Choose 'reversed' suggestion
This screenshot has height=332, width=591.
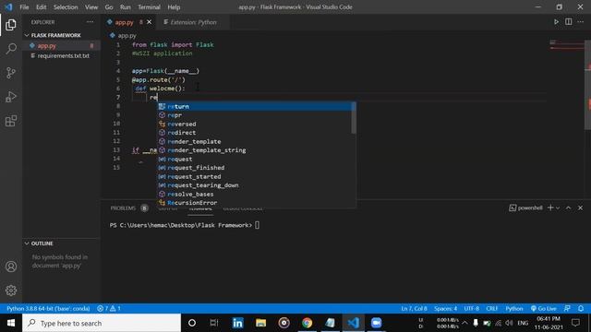pyautogui.click(x=256, y=124)
